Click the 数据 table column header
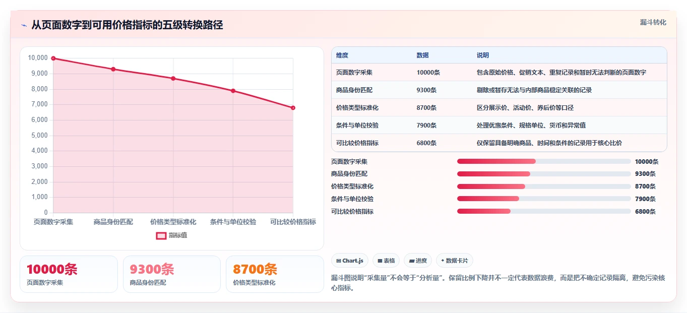Screen dimensions: 687x313 423,55
